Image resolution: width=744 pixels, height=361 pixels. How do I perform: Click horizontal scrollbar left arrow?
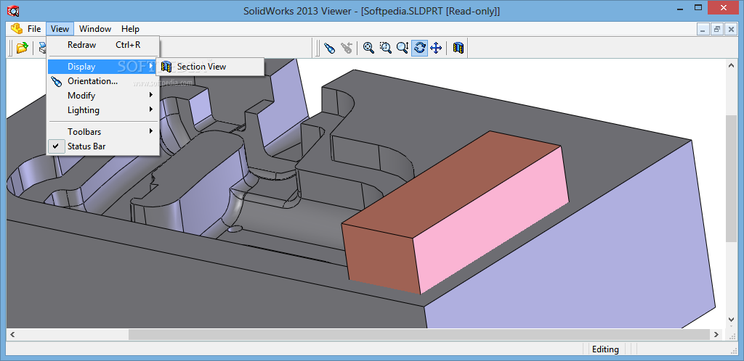(x=12, y=334)
